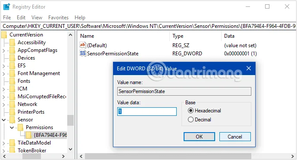Screen dimensions: 297x160
Task: Click the Registry Editor app icon
Action: (x=6, y=6)
